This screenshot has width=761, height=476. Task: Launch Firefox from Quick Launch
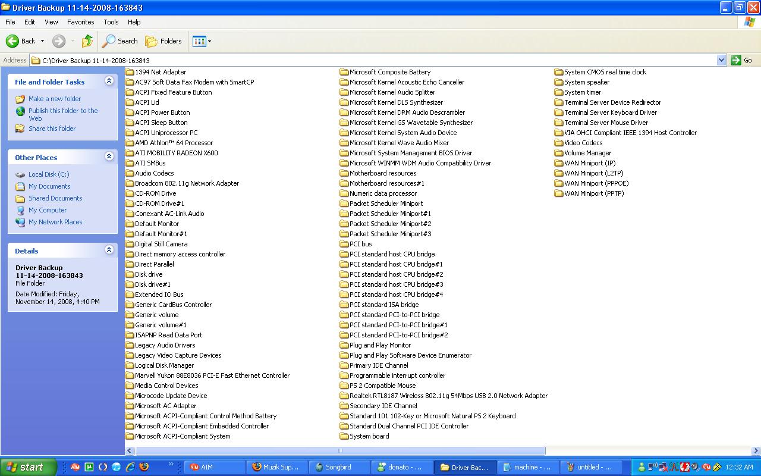(x=144, y=467)
